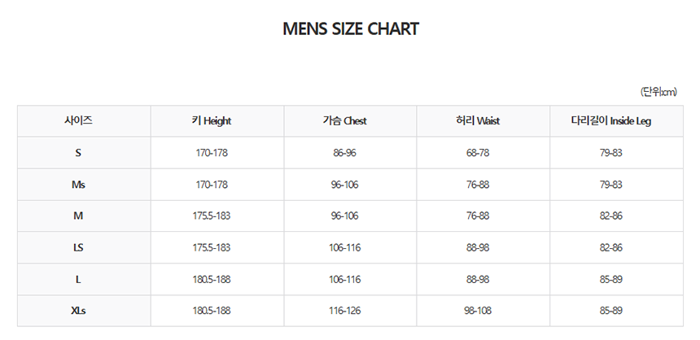Click the waist value 68-78 for size S
The image size is (700, 340).
478,153
